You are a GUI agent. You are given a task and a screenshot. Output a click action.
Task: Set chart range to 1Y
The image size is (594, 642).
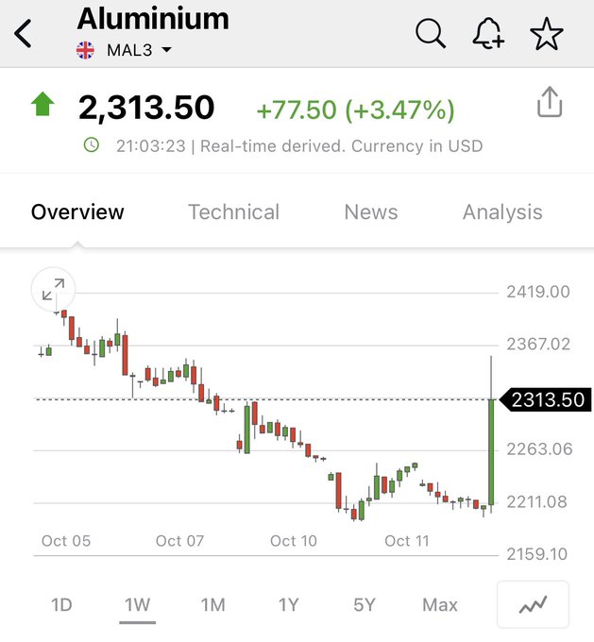click(289, 605)
